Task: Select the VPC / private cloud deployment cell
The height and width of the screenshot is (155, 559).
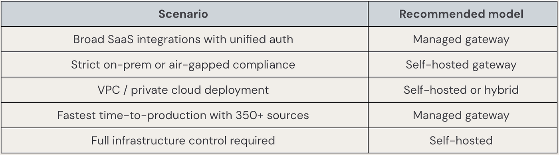Action: (183, 90)
